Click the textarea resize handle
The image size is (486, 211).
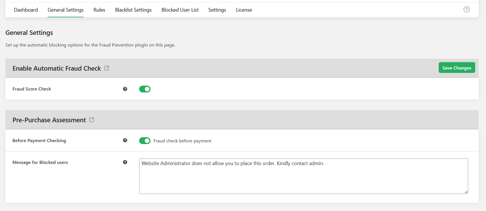(x=466, y=192)
